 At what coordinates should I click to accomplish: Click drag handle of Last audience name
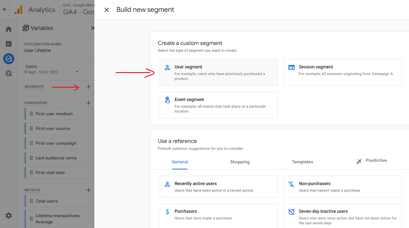(31, 158)
